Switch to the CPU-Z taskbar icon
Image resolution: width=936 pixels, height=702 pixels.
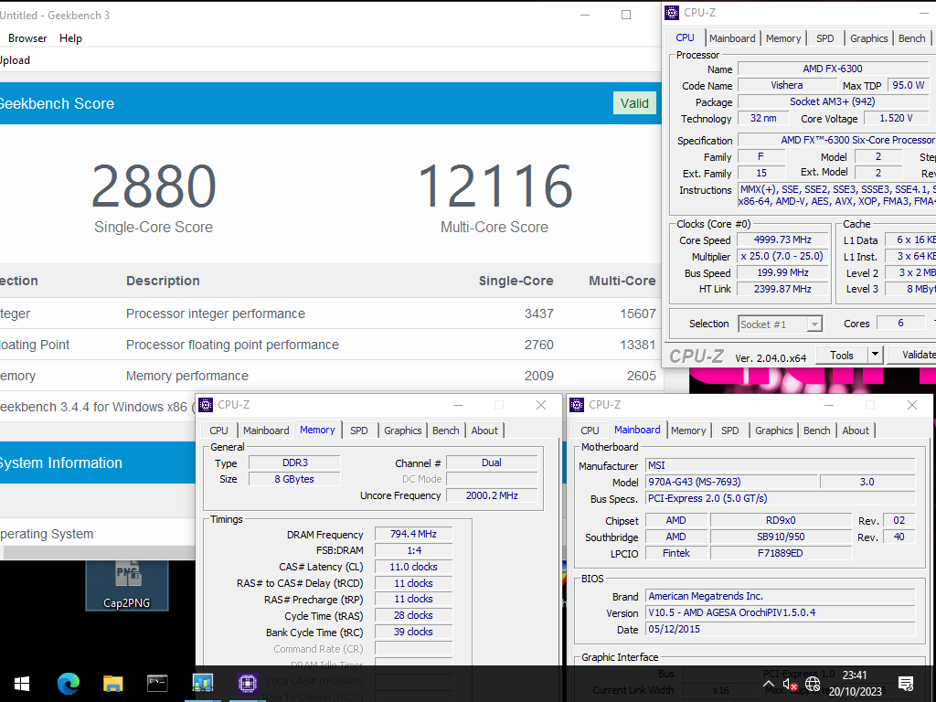pos(247,683)
